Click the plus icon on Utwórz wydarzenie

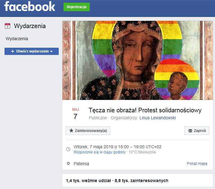pos(13,51)
